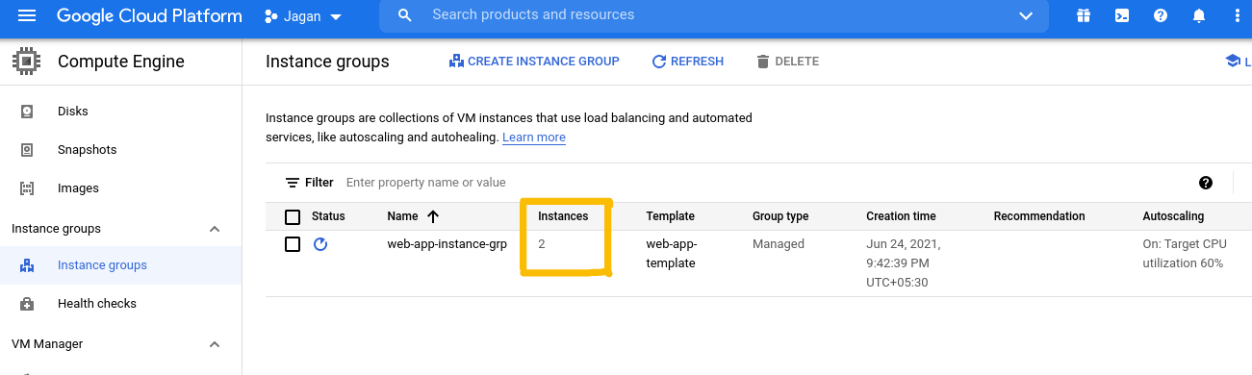Focus the Search products and resources field
The height and width of the screenshot is (375, 1252).
pyautogui.click(x=714, y=15)
